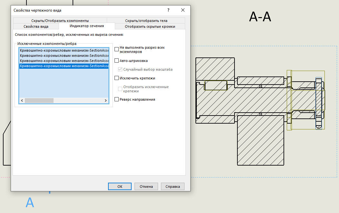Toggle the Авто-штриховка checkbox

point(116,61)
